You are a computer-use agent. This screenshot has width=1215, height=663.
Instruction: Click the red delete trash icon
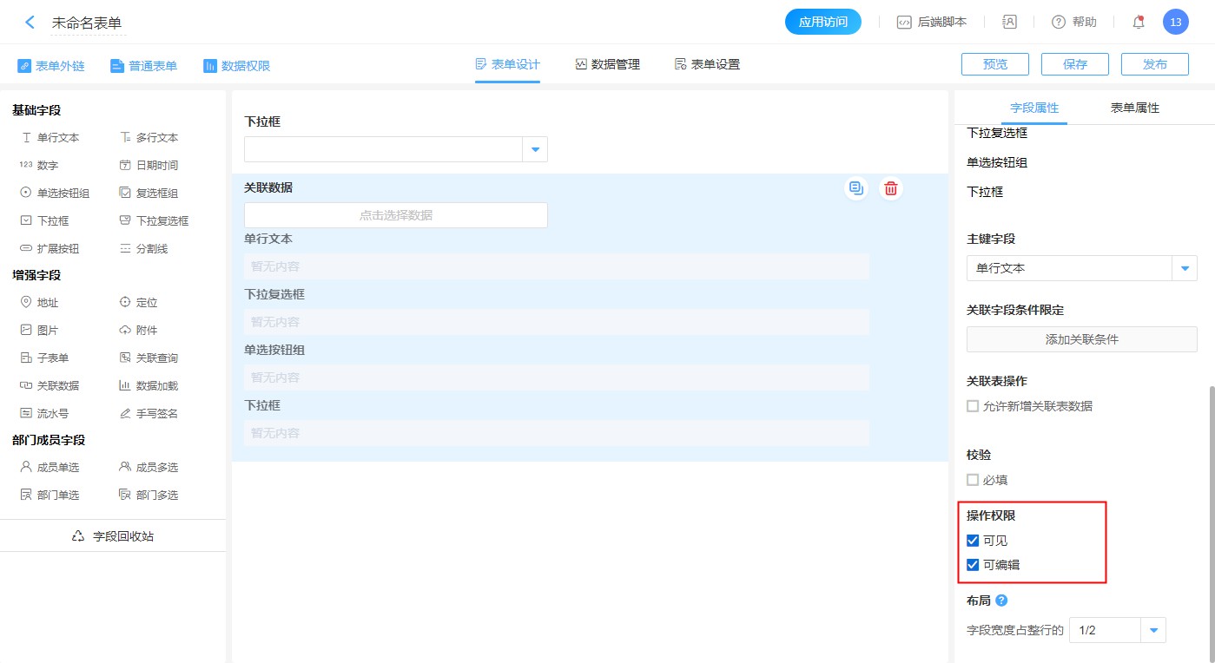(890, 188)
